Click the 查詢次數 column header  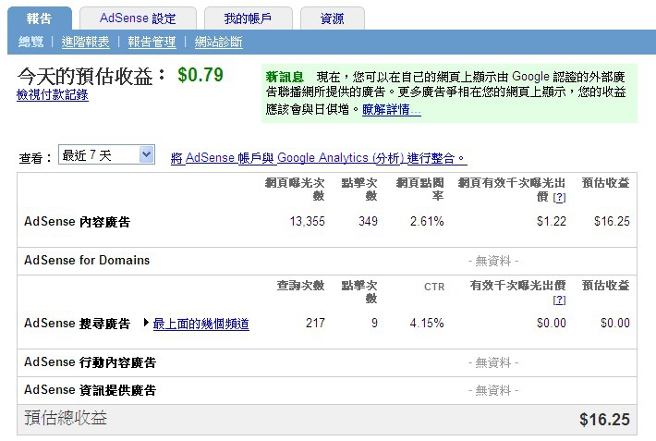pos(301,286)
